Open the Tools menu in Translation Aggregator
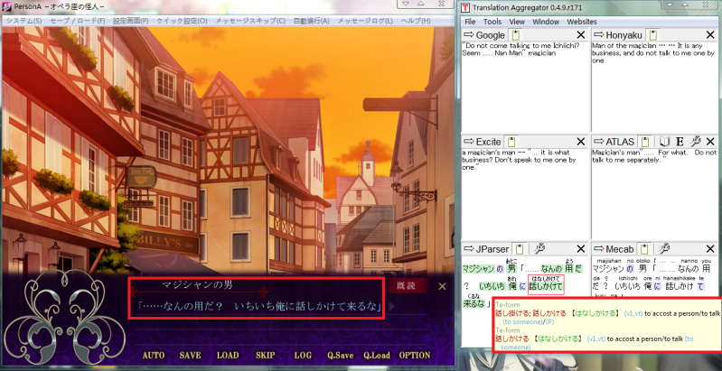The width and height of the screenshot is (722, 371). tap(492, 21)
